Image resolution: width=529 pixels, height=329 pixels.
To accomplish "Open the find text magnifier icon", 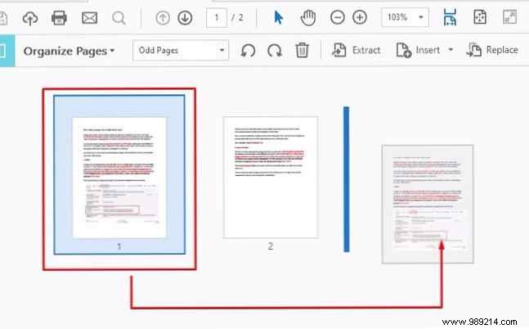I will (x=119, y=18).
